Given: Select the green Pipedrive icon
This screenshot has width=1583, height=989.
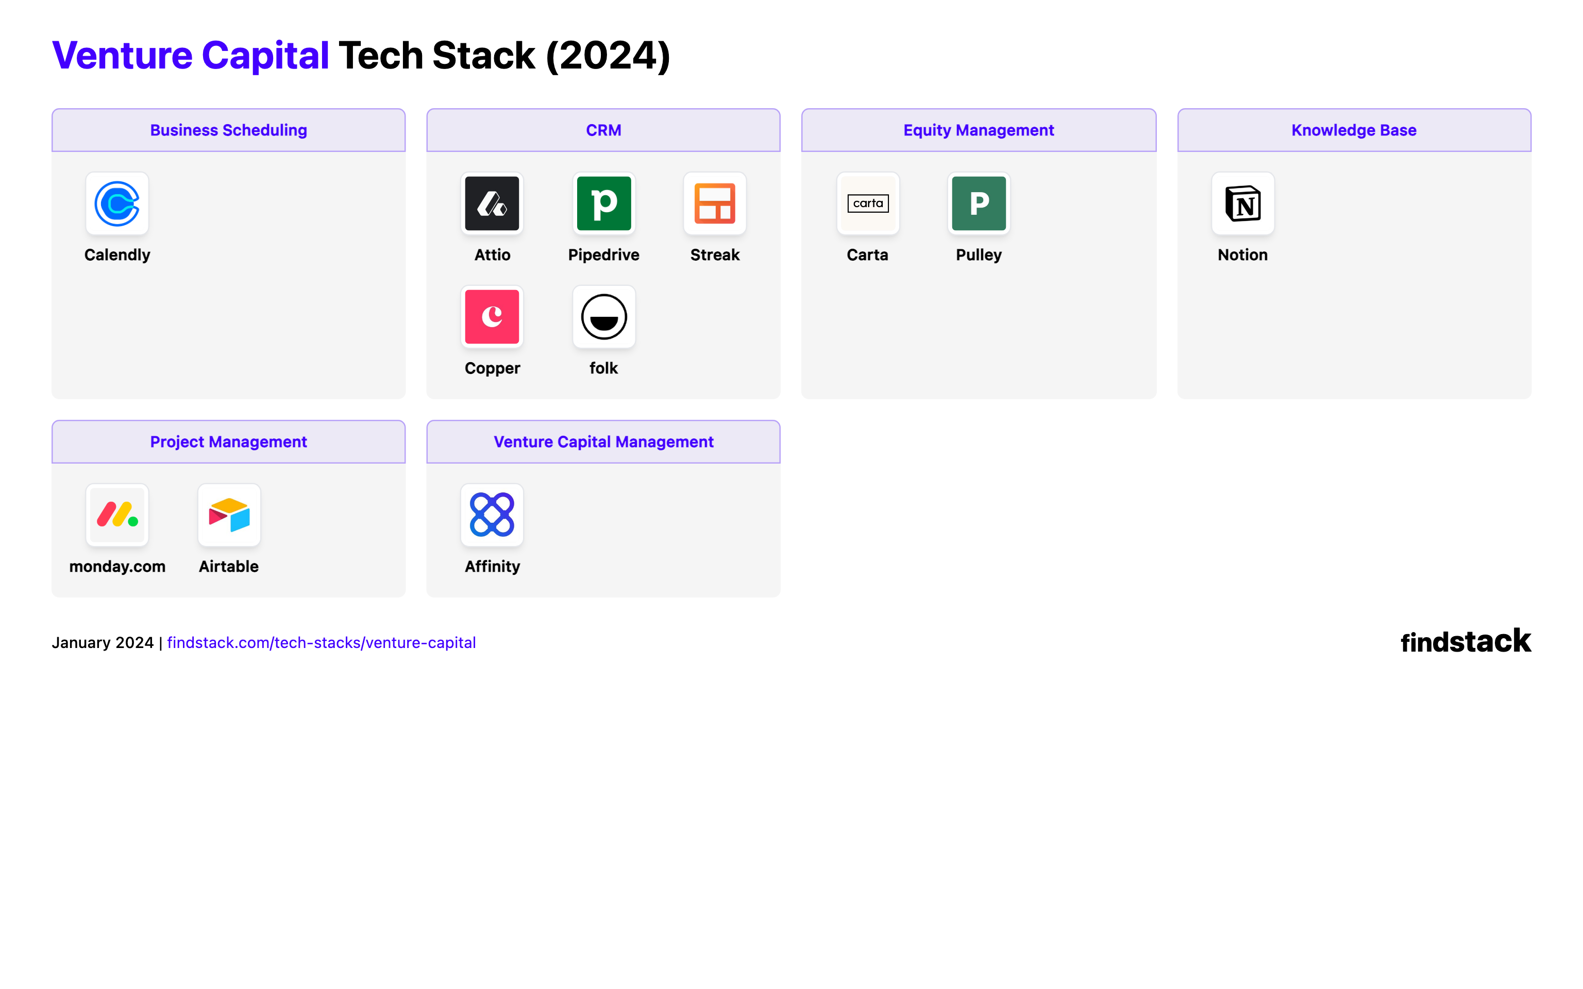Looking at the screenshot, I should click(604, 203).
